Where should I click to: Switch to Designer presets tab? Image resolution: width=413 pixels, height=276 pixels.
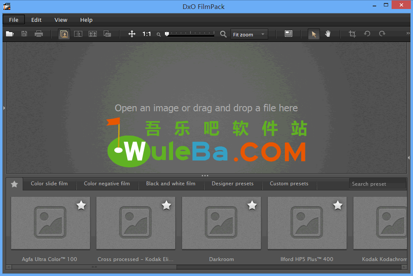[233, 184]
